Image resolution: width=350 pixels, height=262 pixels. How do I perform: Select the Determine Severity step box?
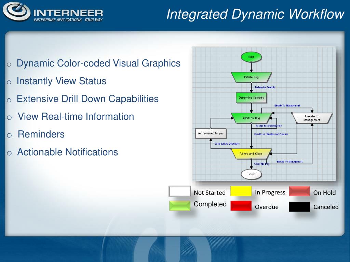(x=251, y=98)
